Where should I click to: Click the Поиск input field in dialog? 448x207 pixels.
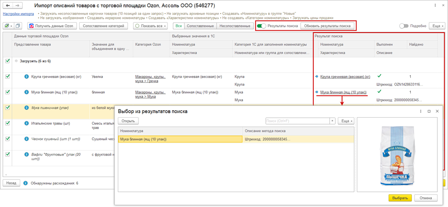point(297,121)
